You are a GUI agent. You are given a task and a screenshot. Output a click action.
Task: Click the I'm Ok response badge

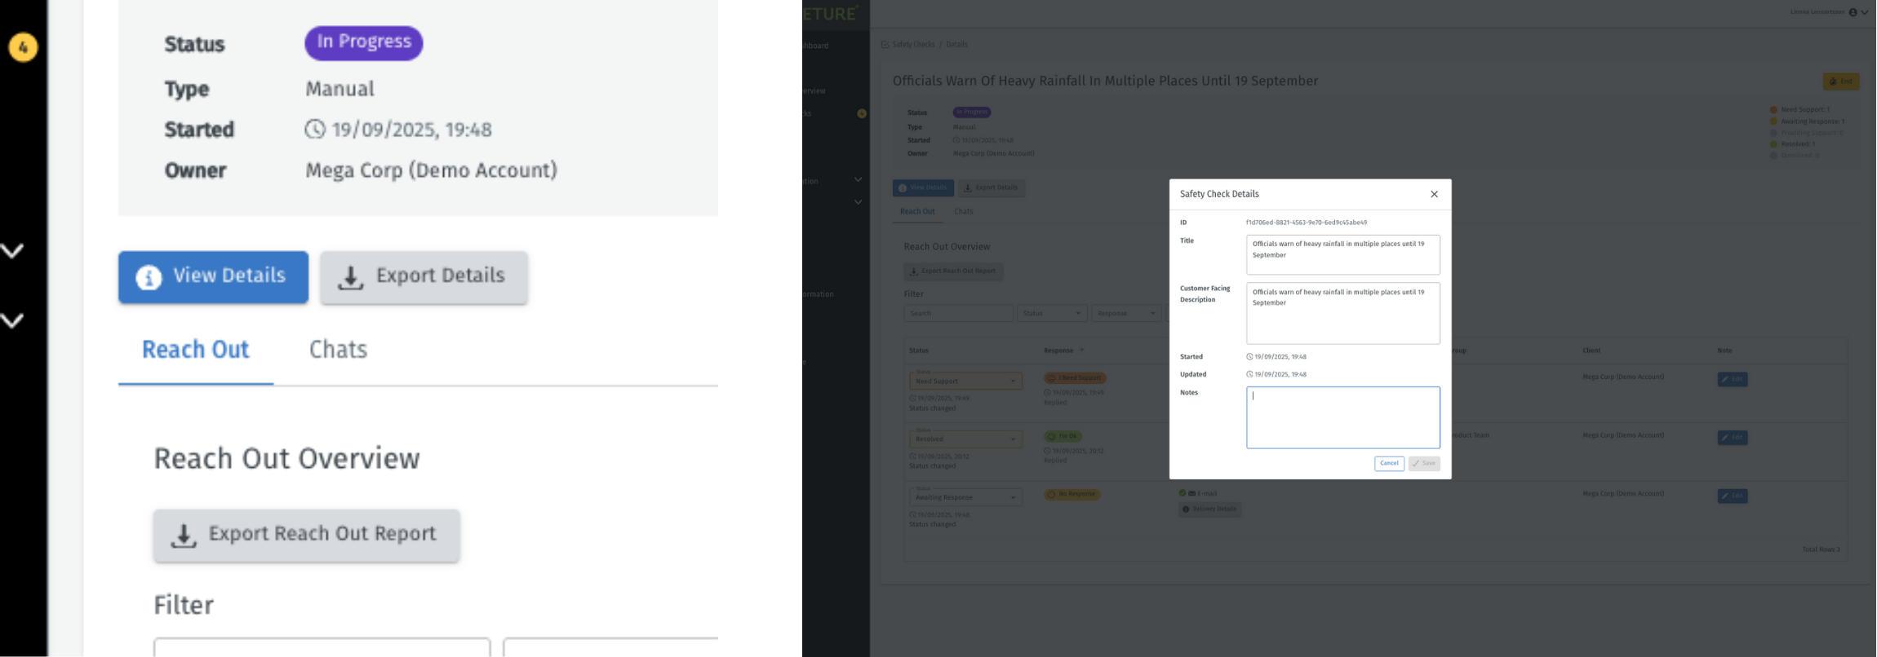1063,436
